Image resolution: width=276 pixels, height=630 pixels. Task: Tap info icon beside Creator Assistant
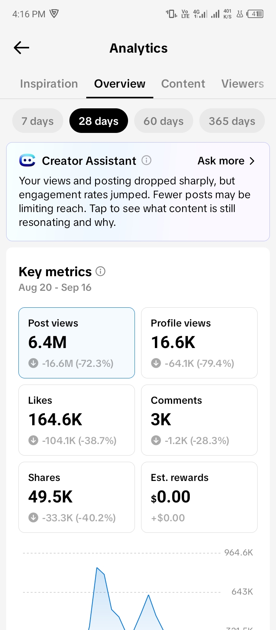(146, 160)
